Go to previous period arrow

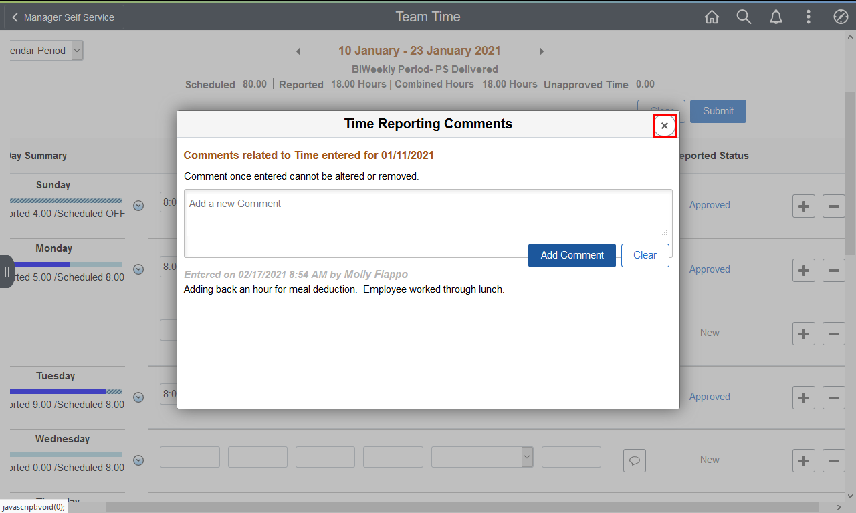(298, 51)
